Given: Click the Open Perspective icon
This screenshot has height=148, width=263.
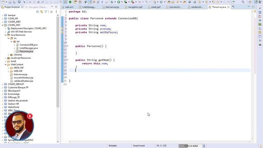Looking at the screenshot, I should pyautogui.click(x=250, y=2).
